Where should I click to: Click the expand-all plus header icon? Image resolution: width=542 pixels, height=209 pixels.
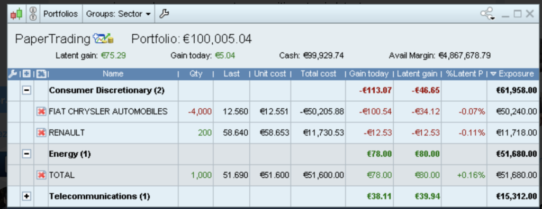(26, 74)
